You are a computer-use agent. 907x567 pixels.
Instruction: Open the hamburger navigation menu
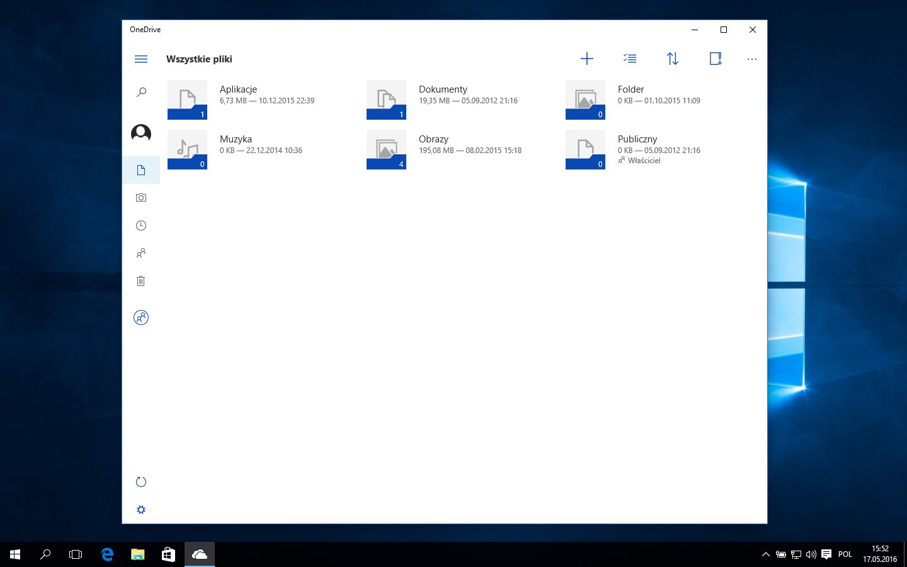pos(141,59)
